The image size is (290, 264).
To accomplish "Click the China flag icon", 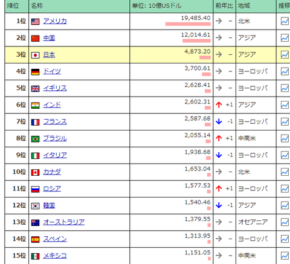I will click(35, 38).
